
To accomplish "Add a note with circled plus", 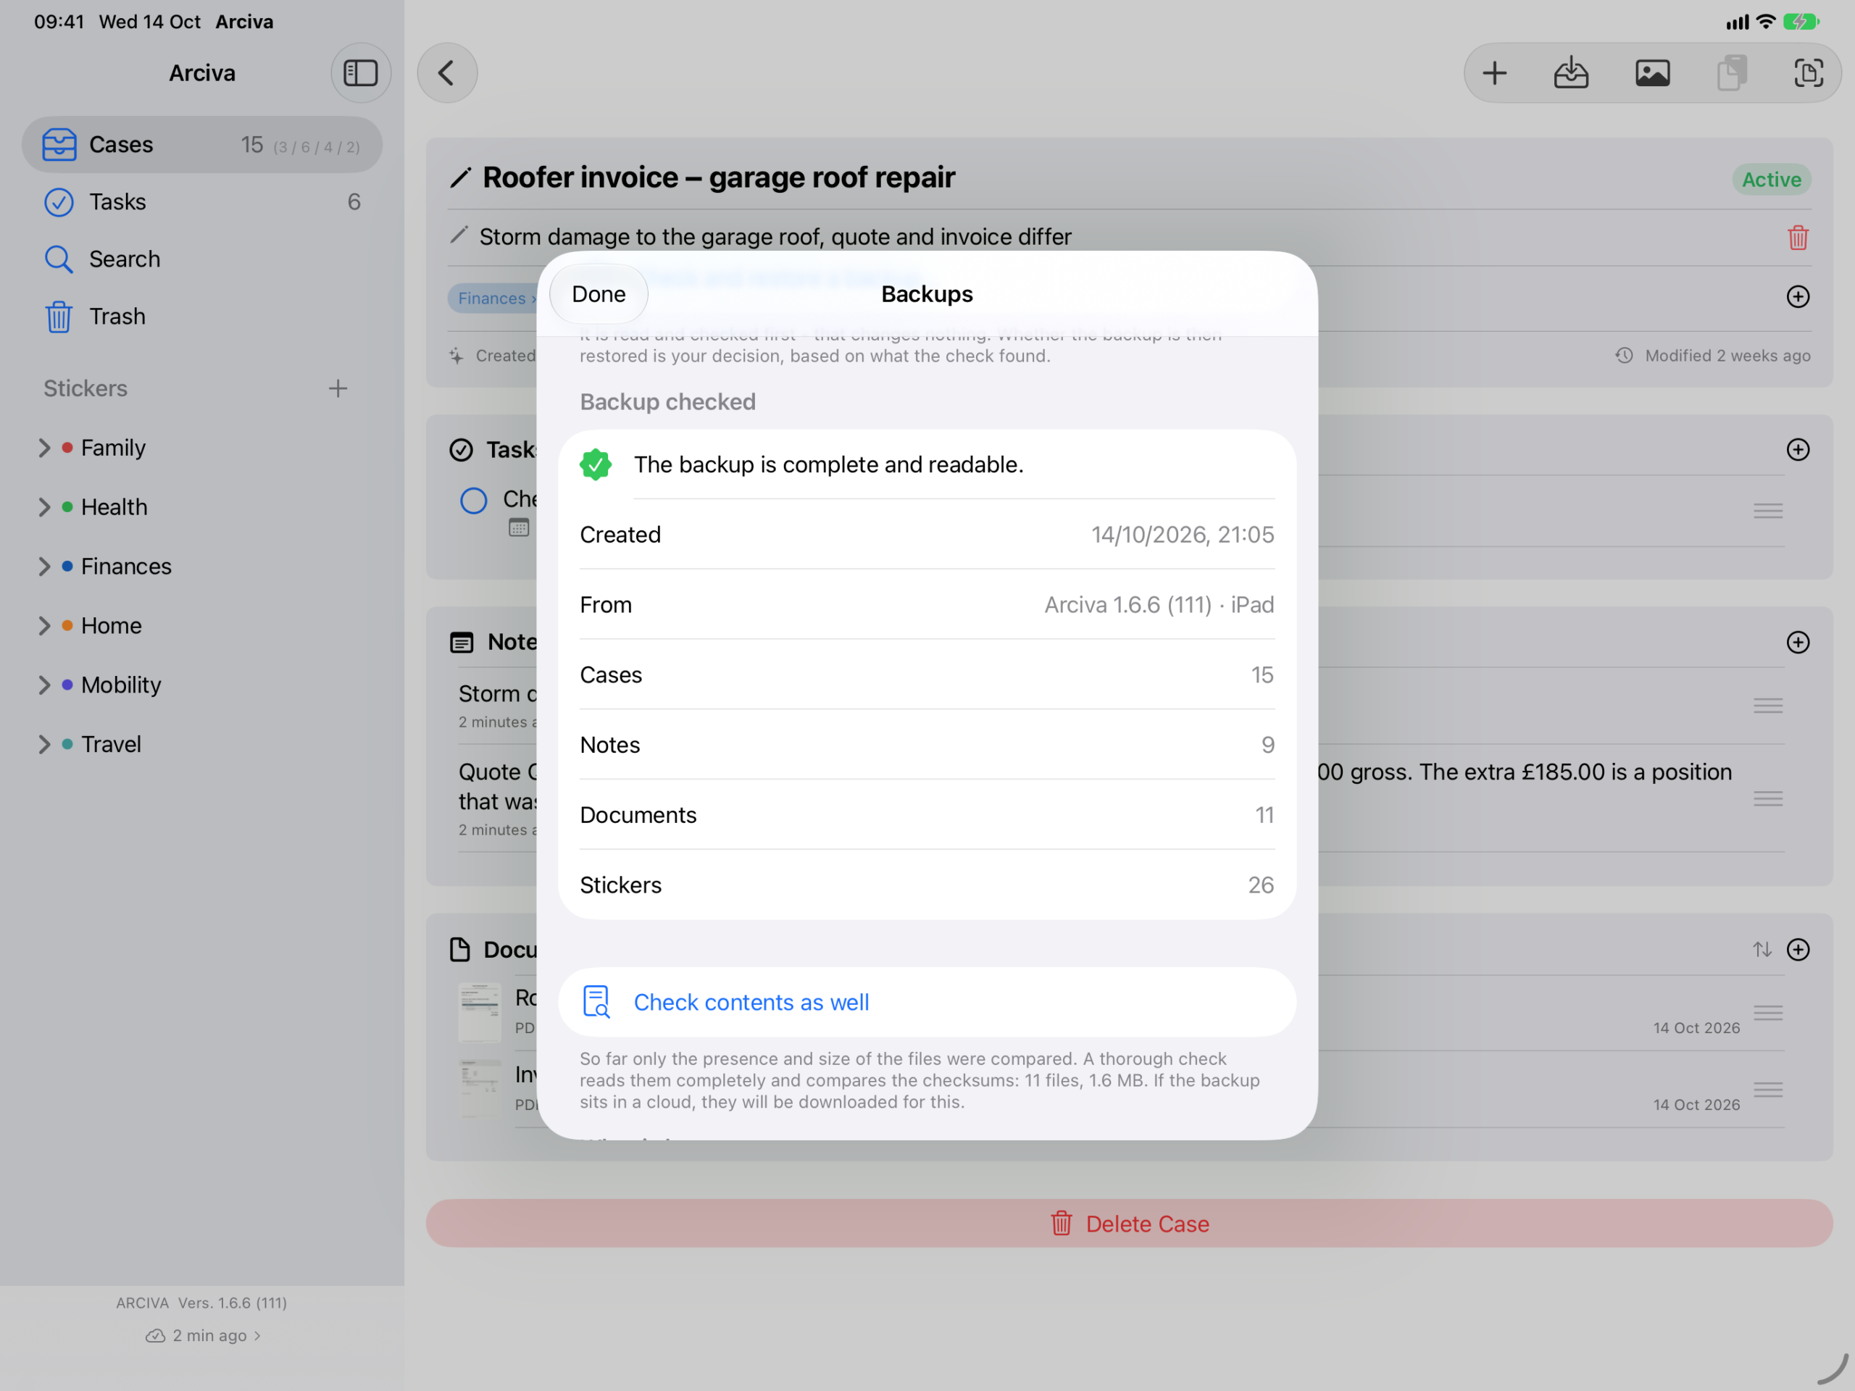I will tap(1797, 643).
